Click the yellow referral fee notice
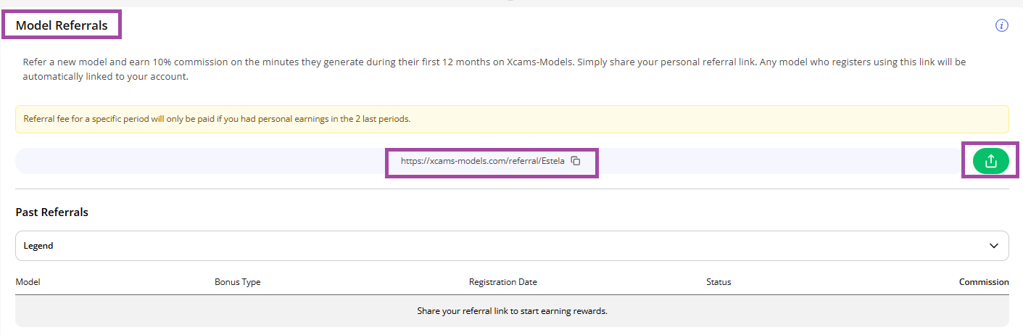1023x335 pixels. (512, 119)
